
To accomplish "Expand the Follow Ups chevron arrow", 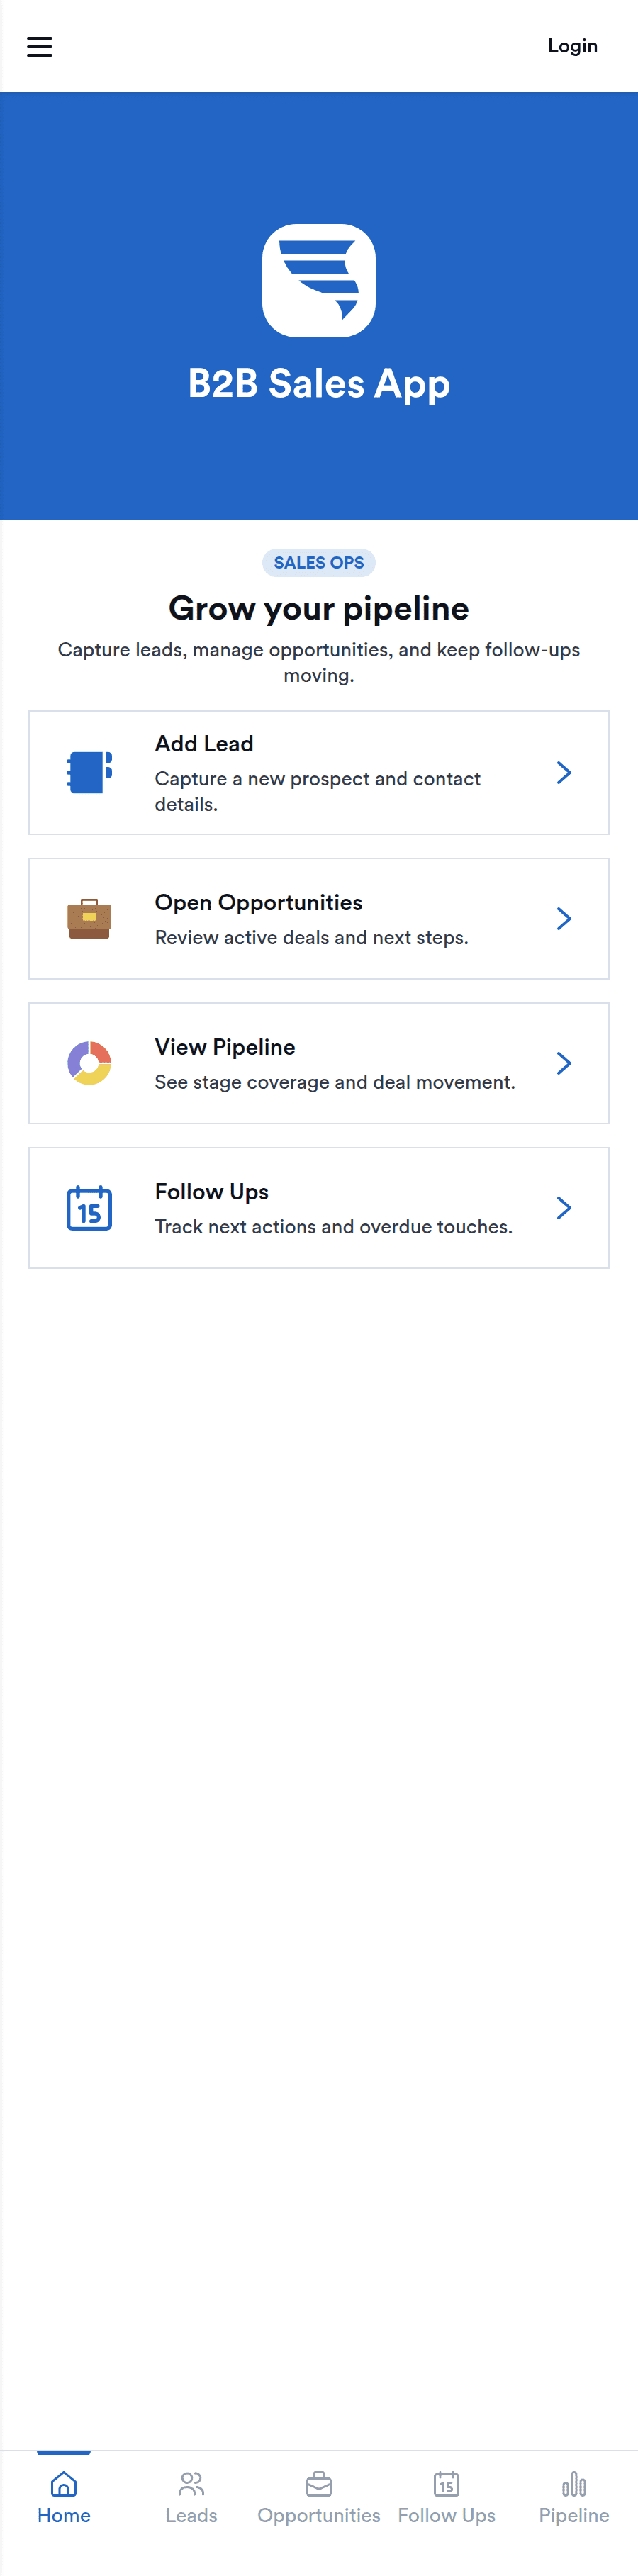I will click(x=564, y=1207).
